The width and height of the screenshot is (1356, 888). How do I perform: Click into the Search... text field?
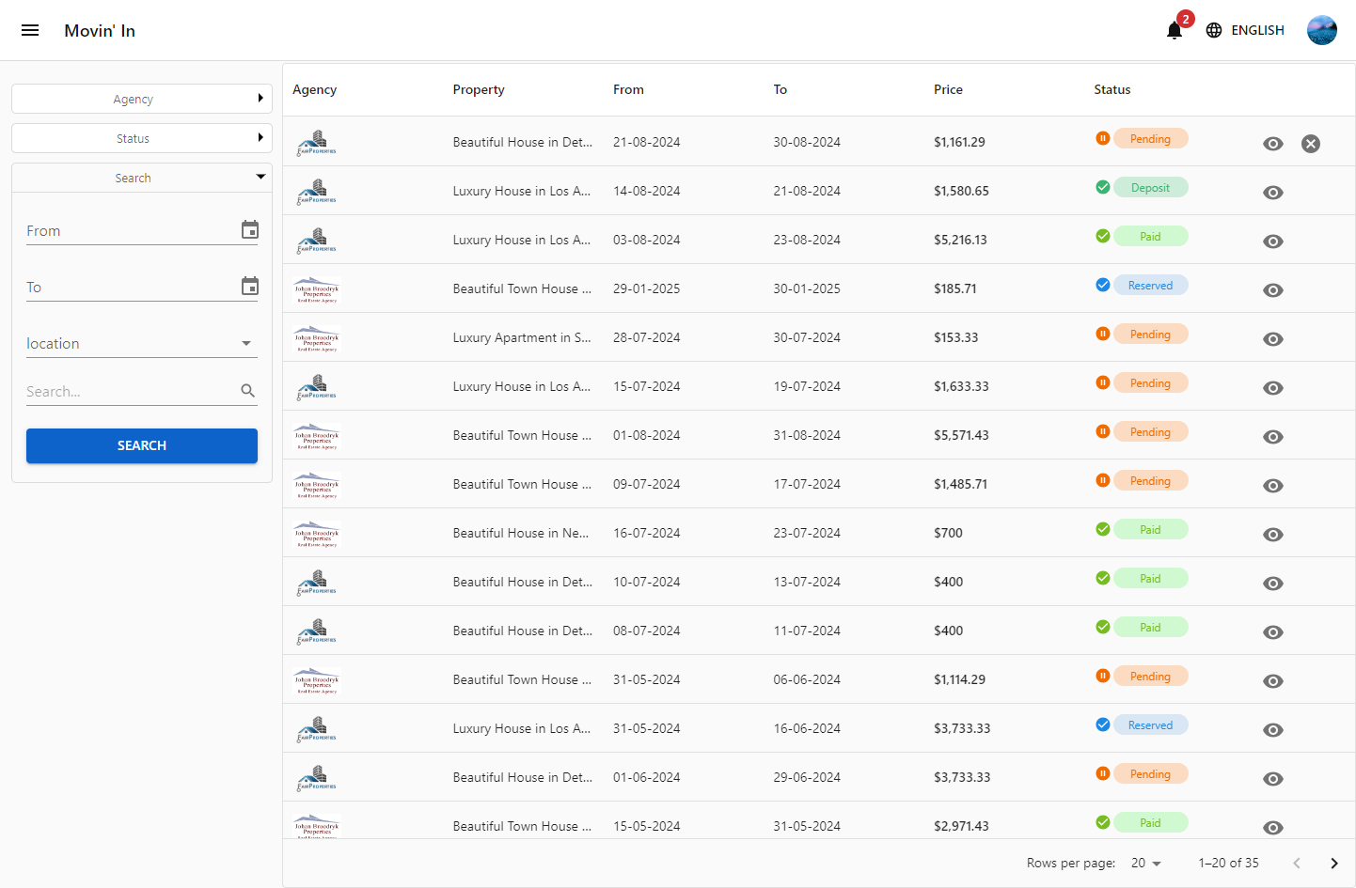(x=132, y=391)
